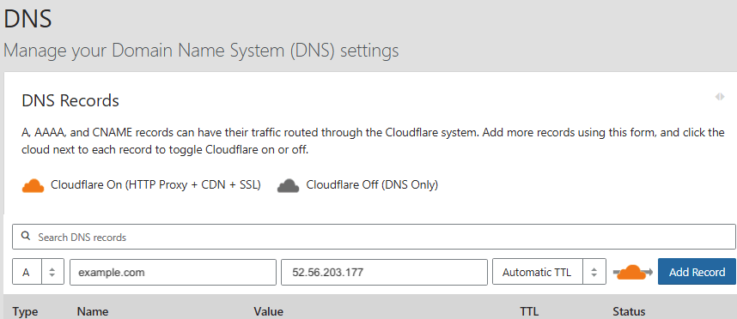
Task: Click the DNS Records section heading
Action: [70, 100]
